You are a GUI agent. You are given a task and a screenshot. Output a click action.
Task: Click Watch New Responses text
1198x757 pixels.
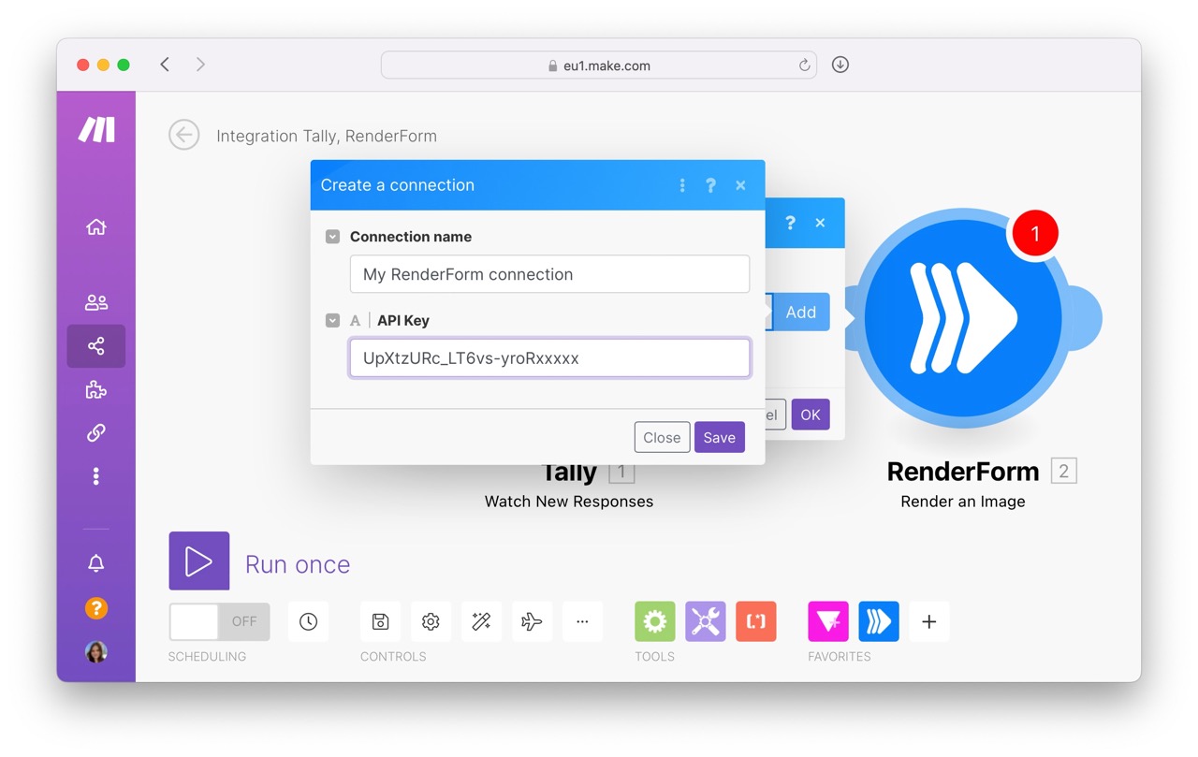pos(569,502)
